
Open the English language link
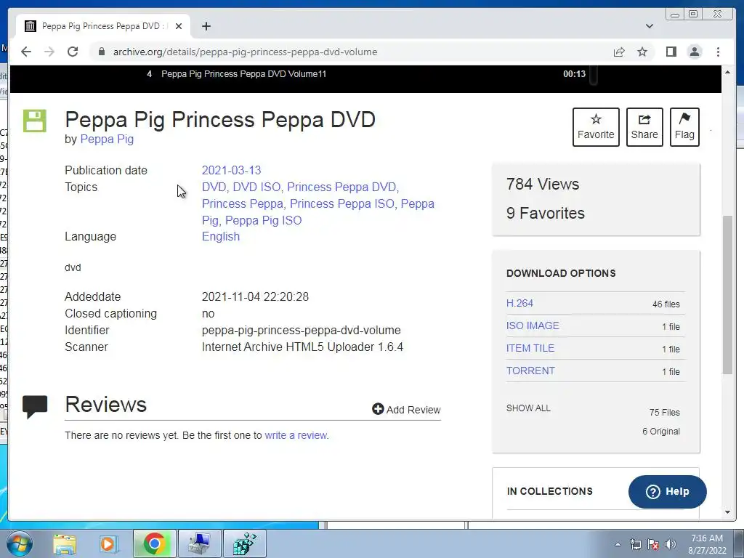click(221, 236)
